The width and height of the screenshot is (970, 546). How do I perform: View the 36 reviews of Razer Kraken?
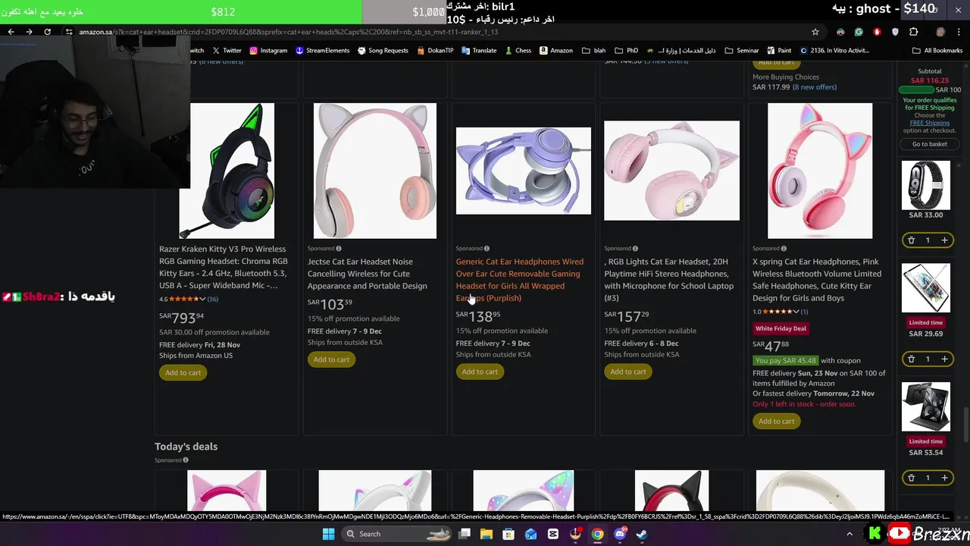coord(213,299)
